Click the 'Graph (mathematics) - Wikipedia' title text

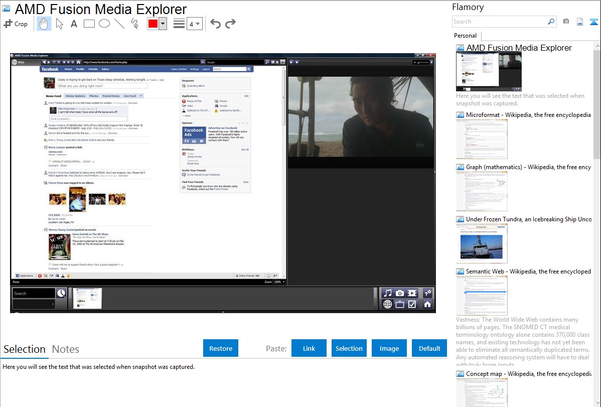pyautogui.click(x=529, y=167)
